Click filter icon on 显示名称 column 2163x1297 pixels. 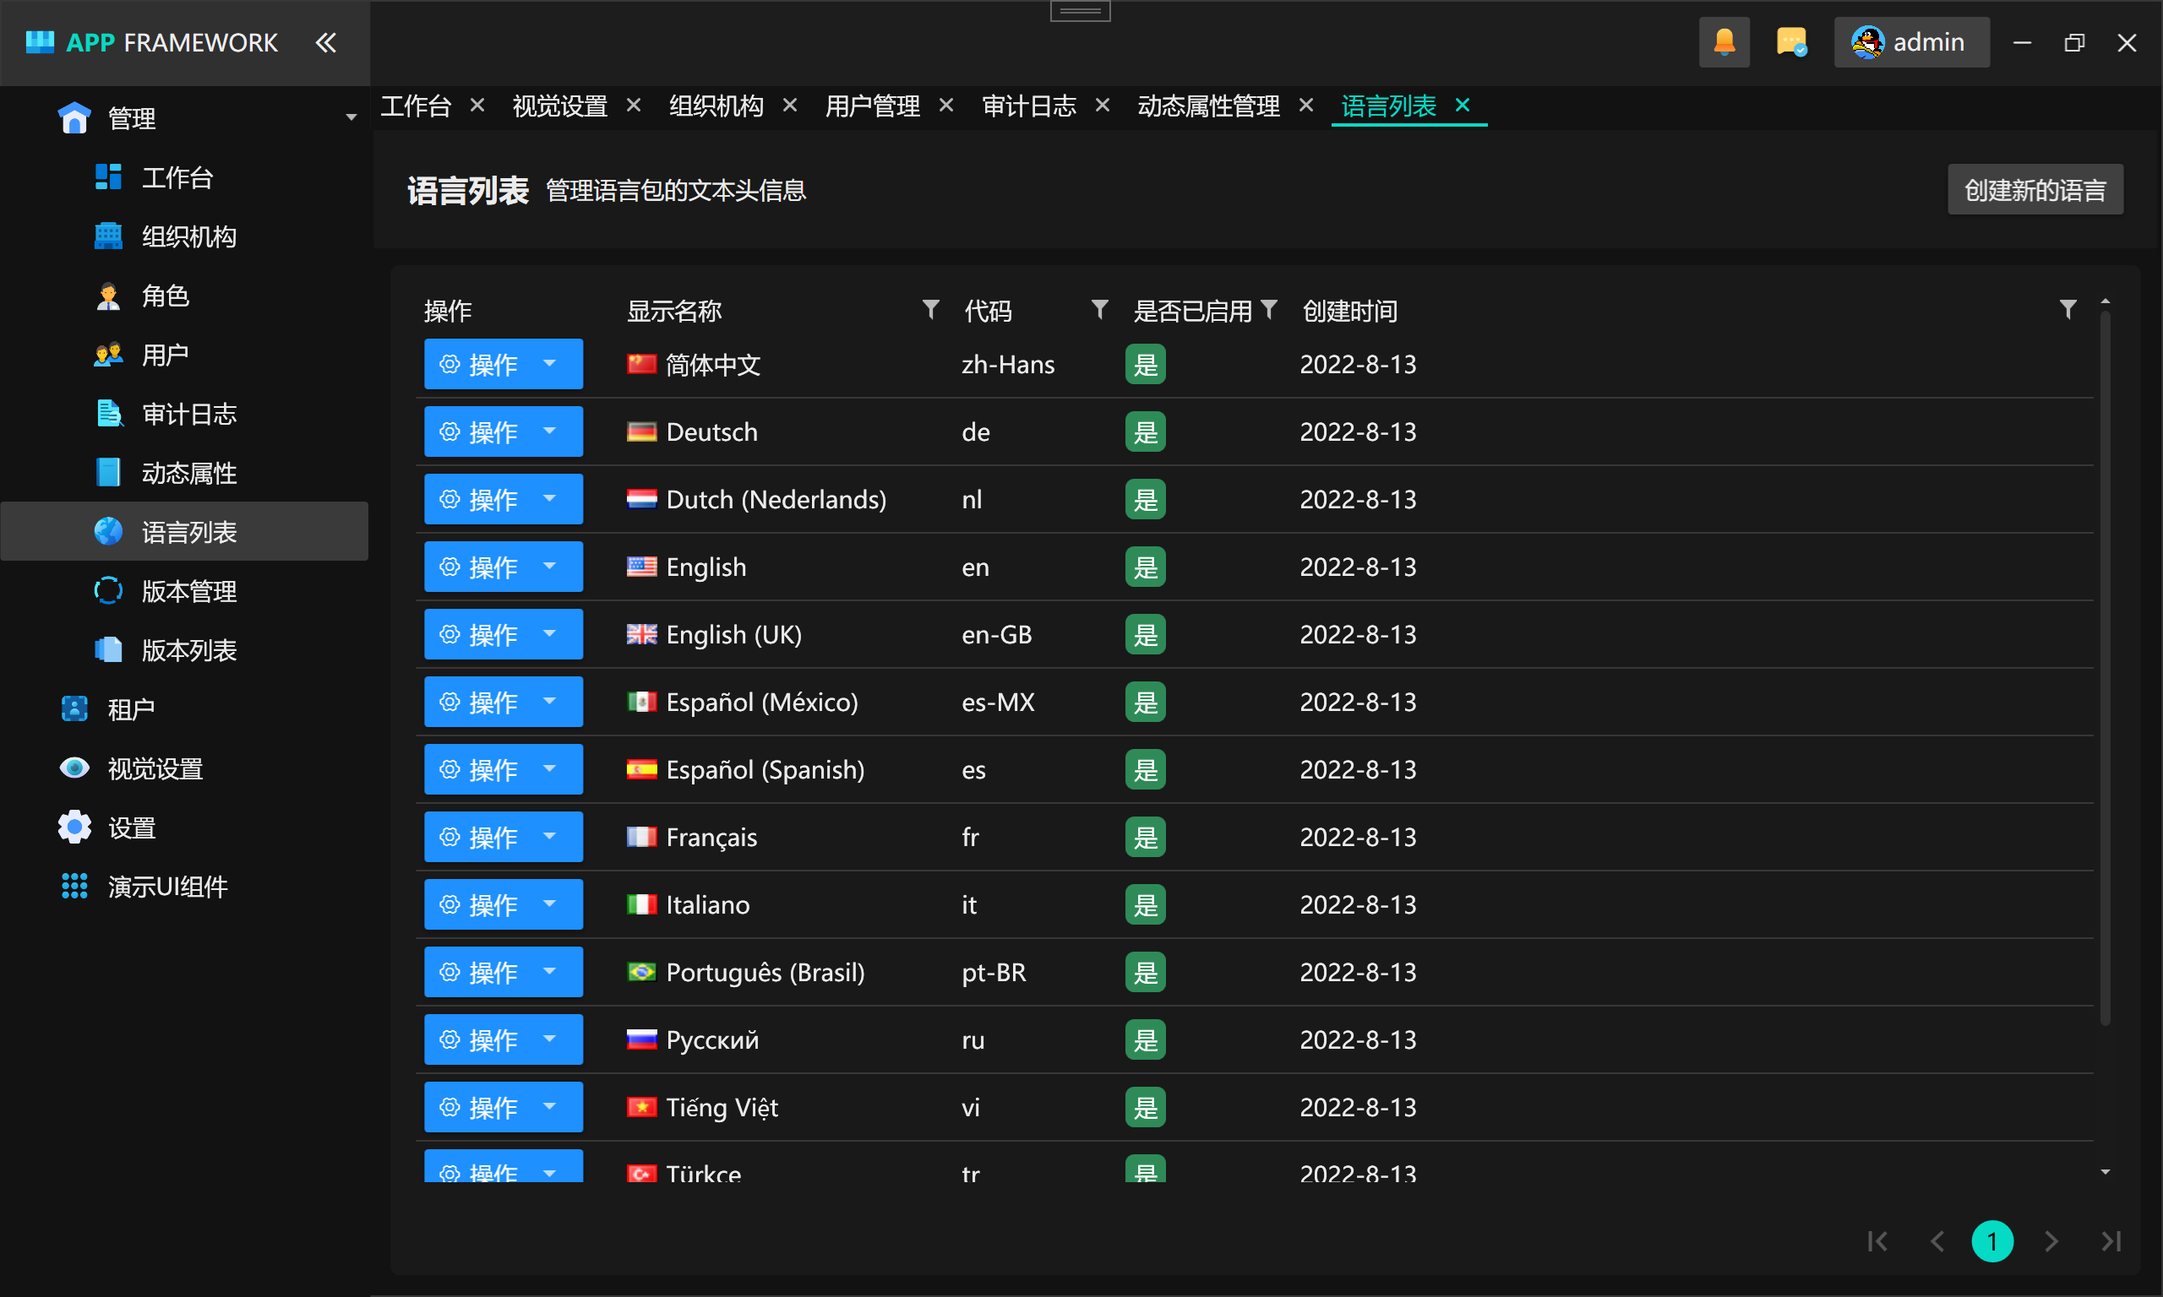click(x=930, y=309)
